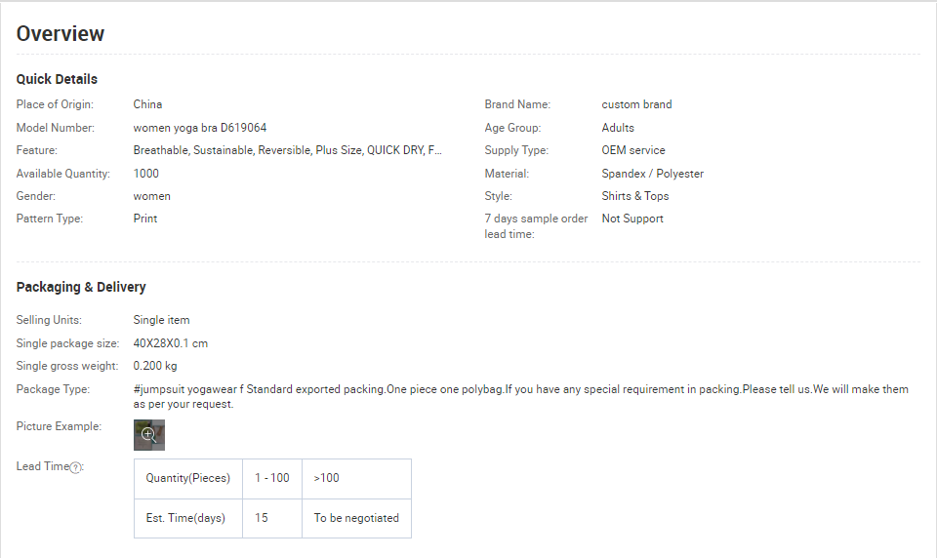Screen dimensions: 937x558
Task: Click the package size 40X28X0.1 cm
Action: pyautogui.click(x=170, y=343)
